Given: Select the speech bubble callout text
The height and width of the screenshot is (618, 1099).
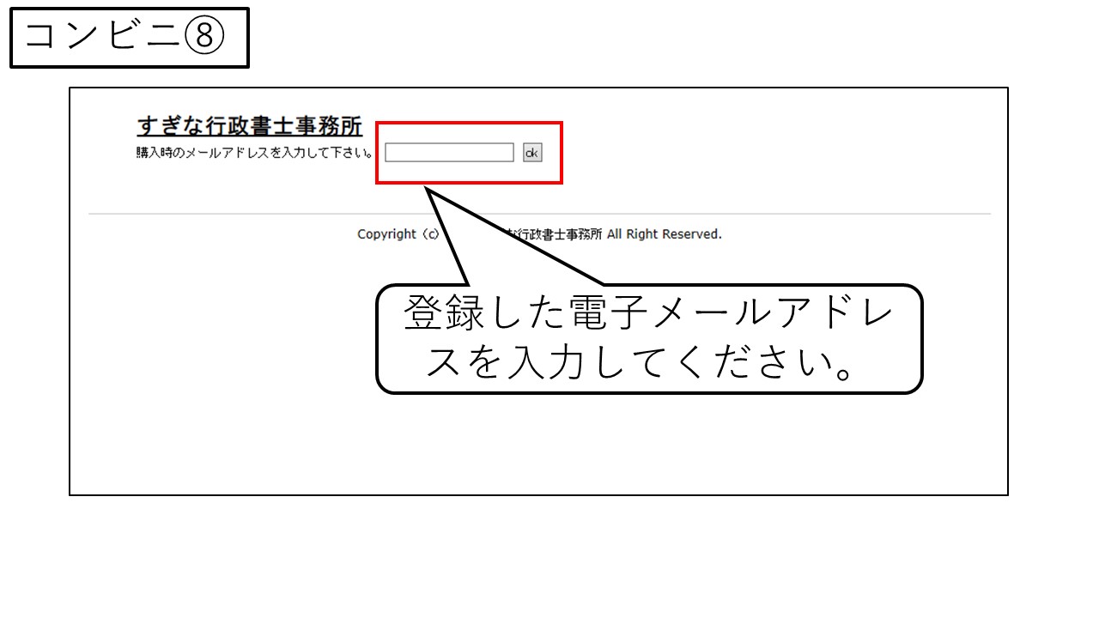Looking at the screenshot, I should pyautogui.click(x=648, y=339).
